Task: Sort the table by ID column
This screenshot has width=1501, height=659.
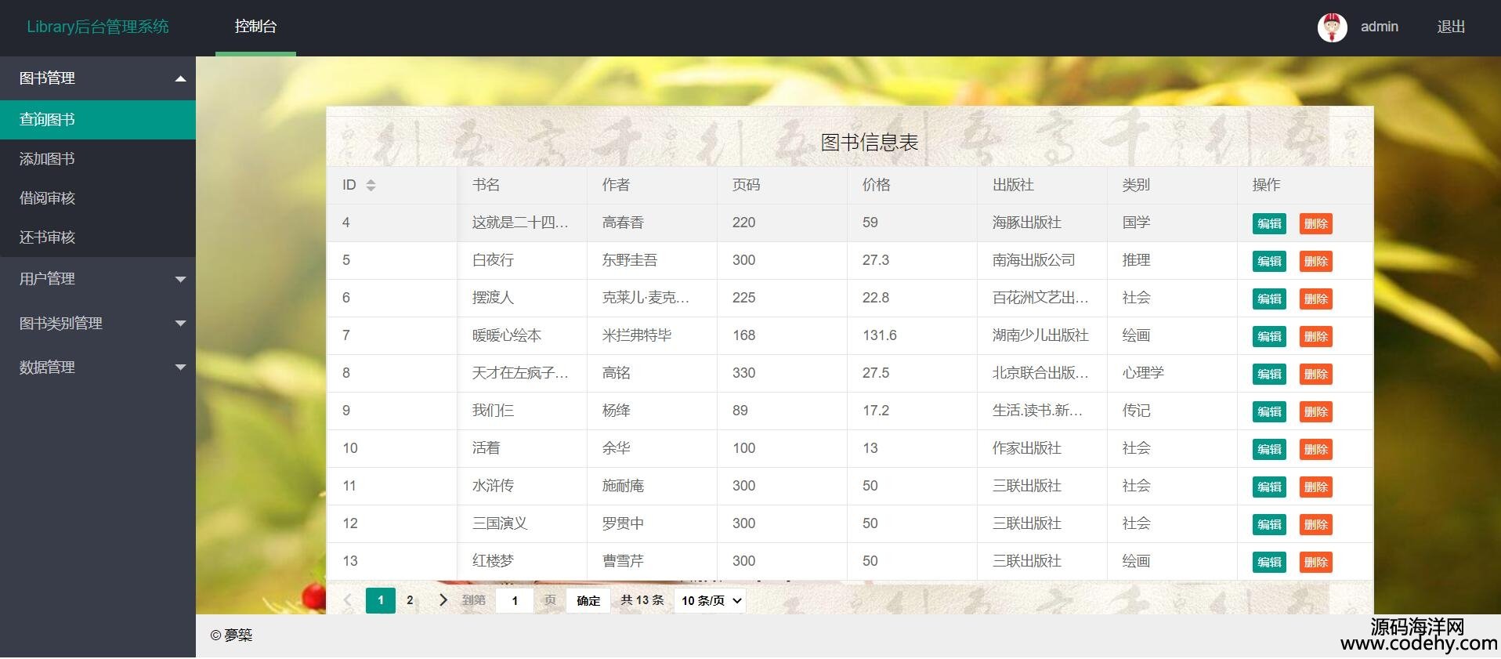Action: pyautogui.click(x=371, y=186)
